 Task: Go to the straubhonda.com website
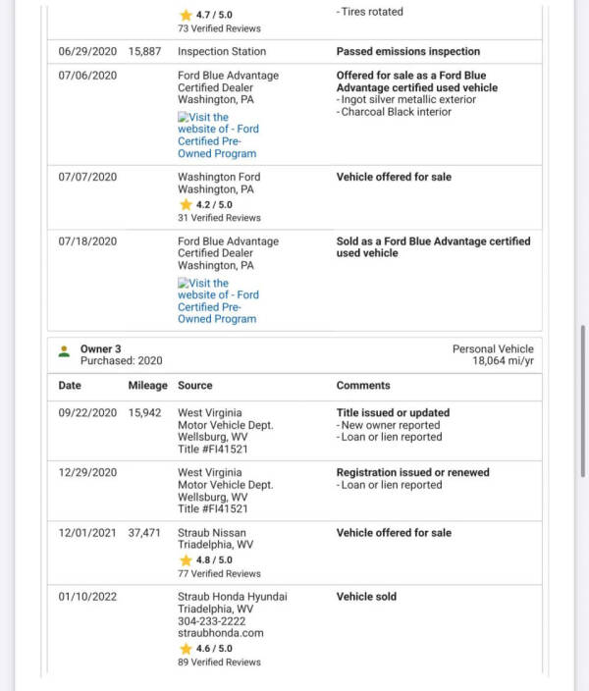click(x=220, y=633)
